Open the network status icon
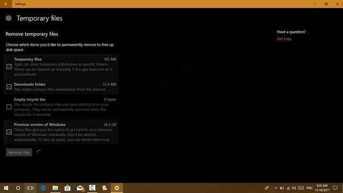This screenshot has height=193, width=343. tap(288, 188)
